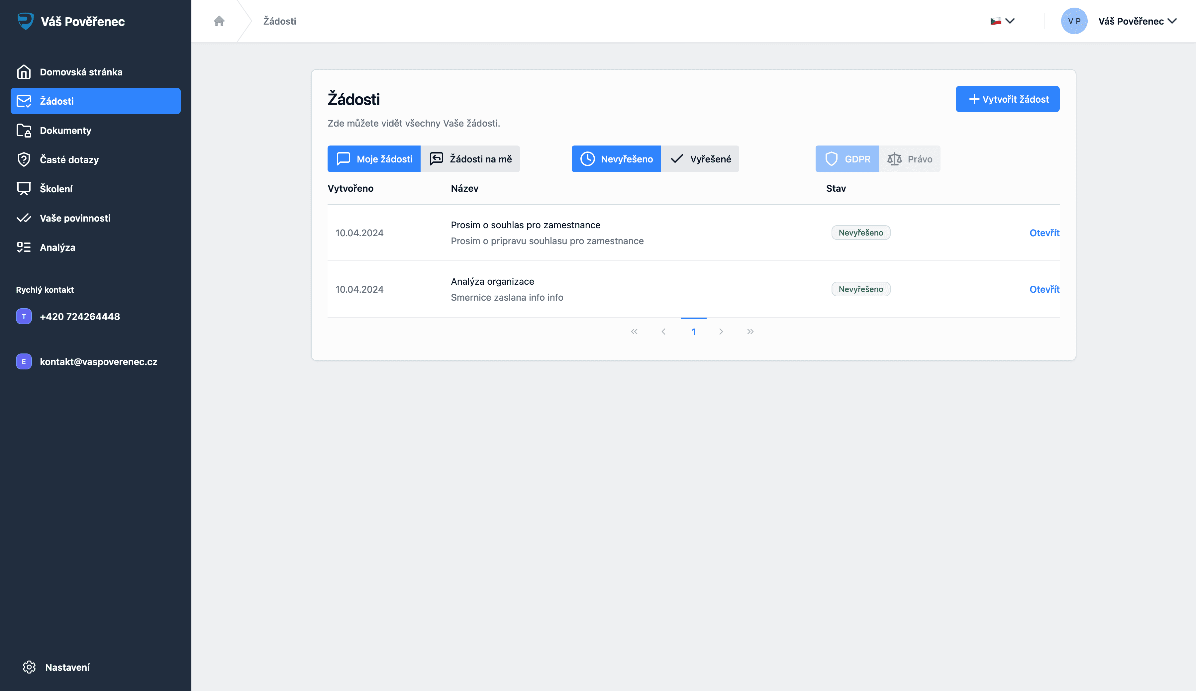1196x691 pixels.
Task: Toggle the Vyřešené status filter
Action: [700, 159]
